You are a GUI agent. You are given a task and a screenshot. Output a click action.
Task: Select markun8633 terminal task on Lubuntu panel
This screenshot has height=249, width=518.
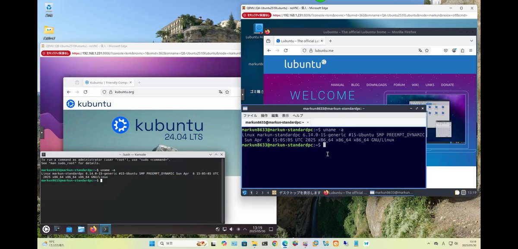point(392,193)
